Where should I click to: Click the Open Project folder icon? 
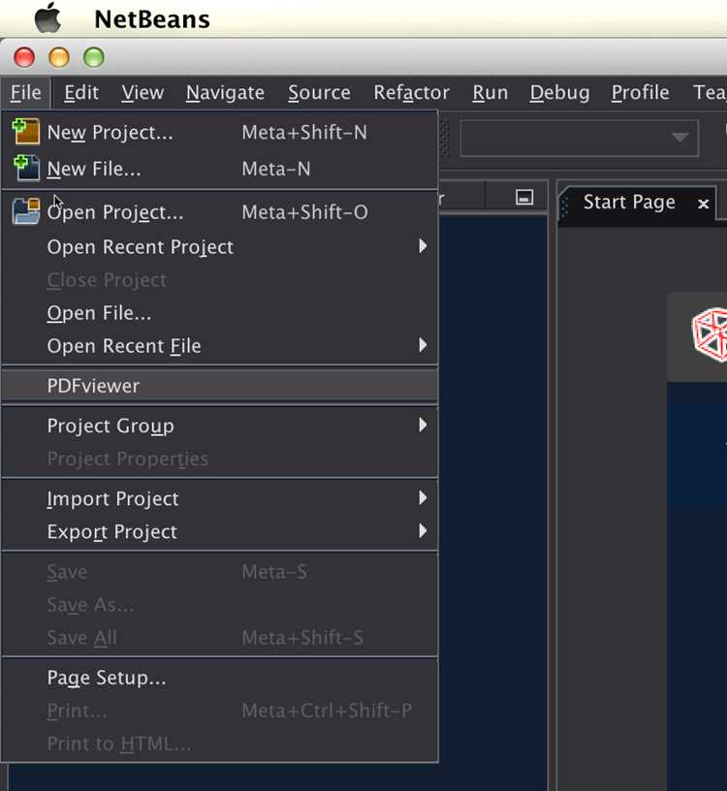click(26, 211)
